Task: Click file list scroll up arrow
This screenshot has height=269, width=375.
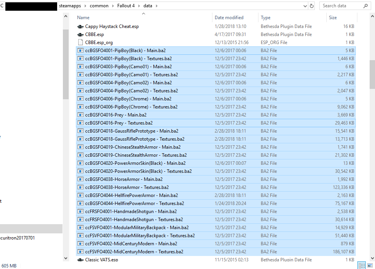Action: point(372,16)
